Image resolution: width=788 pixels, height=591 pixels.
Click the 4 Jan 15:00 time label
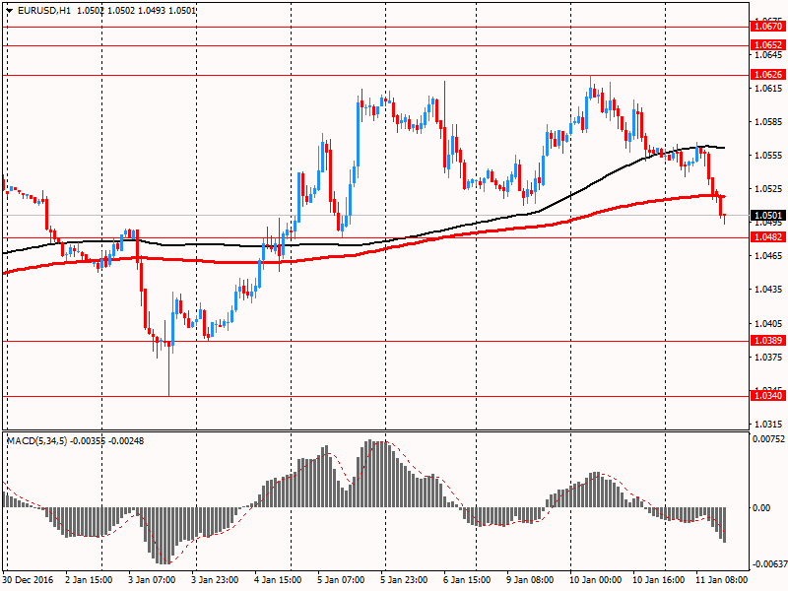point(278,579)
